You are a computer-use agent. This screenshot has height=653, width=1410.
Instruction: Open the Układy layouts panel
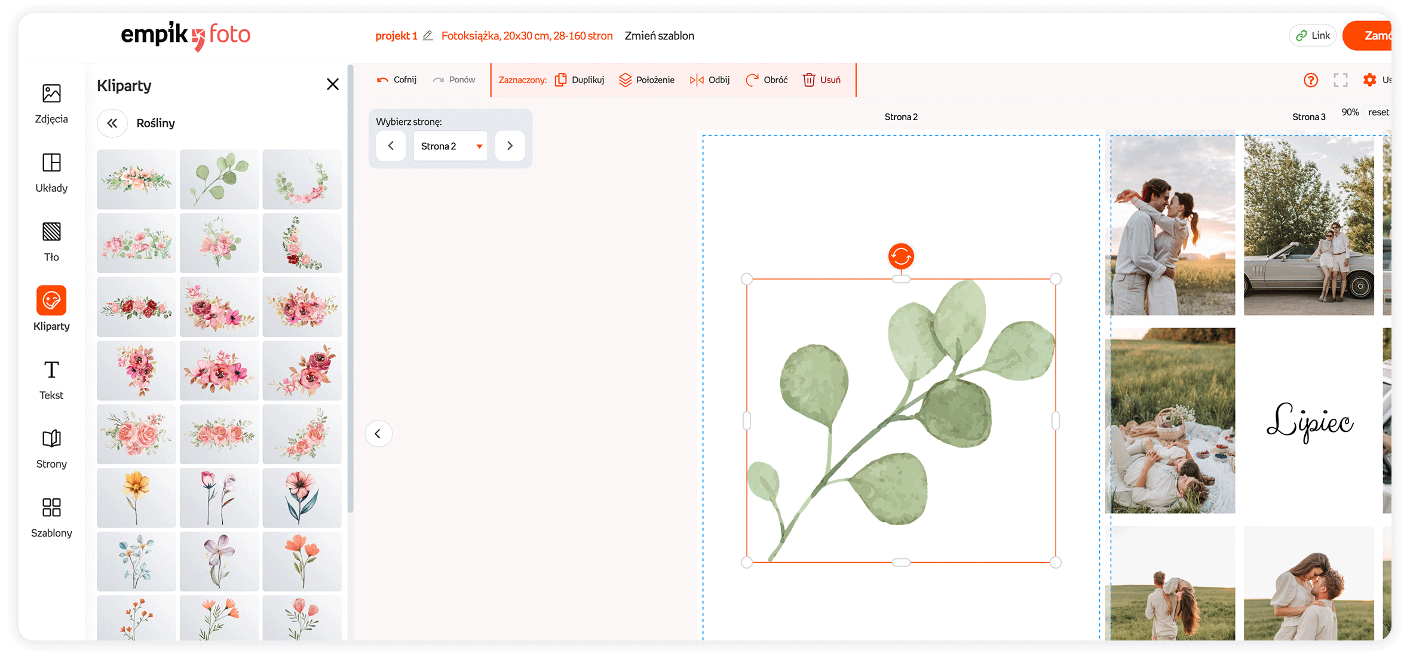click(x=51, y=172)
